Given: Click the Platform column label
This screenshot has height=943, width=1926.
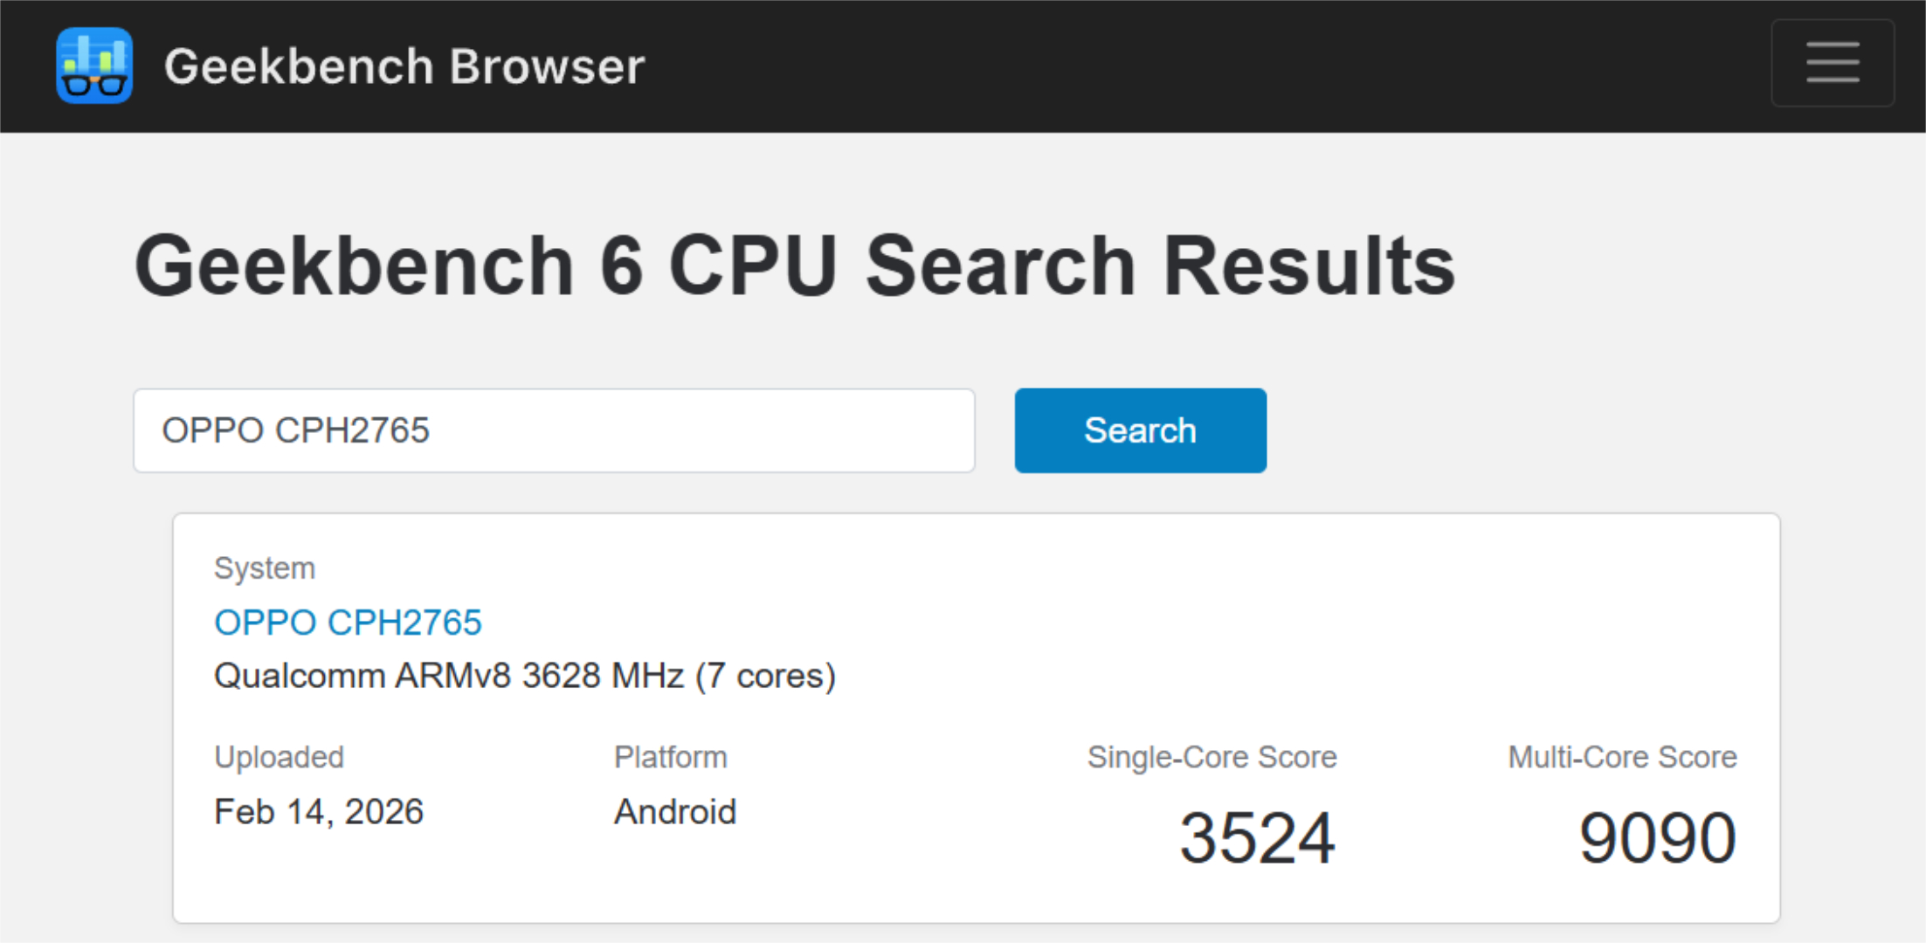Looking at the screenshot, I should coord(671,757).
